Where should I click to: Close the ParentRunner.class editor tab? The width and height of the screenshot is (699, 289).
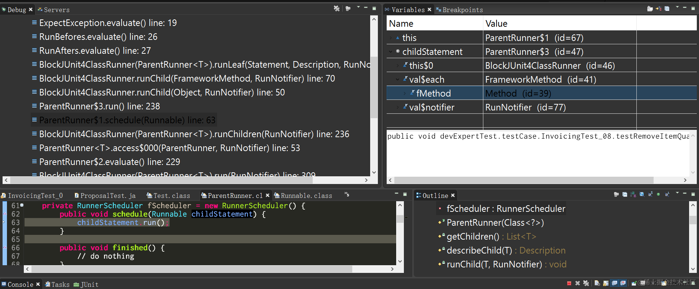click(x=268, y=195)
